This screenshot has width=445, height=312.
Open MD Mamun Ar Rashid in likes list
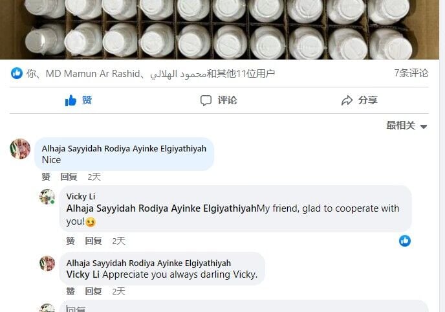pos(92,74)
